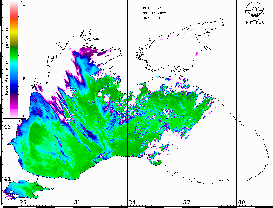Screen dimensions: 273x208
Task: Click the latitude 43 label
Action: point(7,127)
